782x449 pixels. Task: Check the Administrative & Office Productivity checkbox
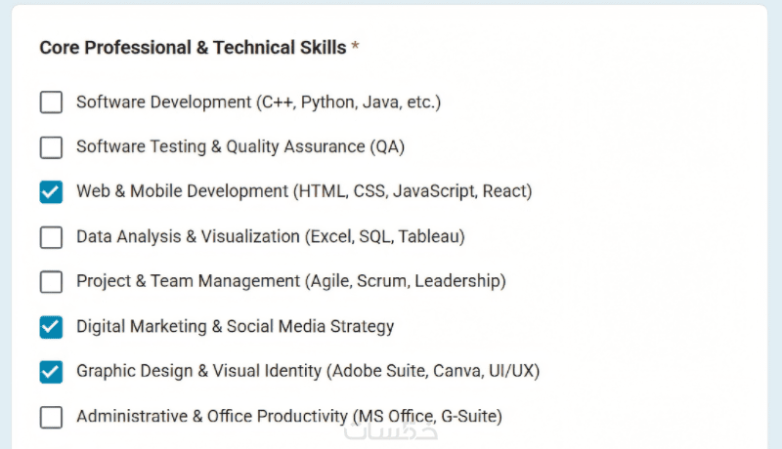click(51, 417)
